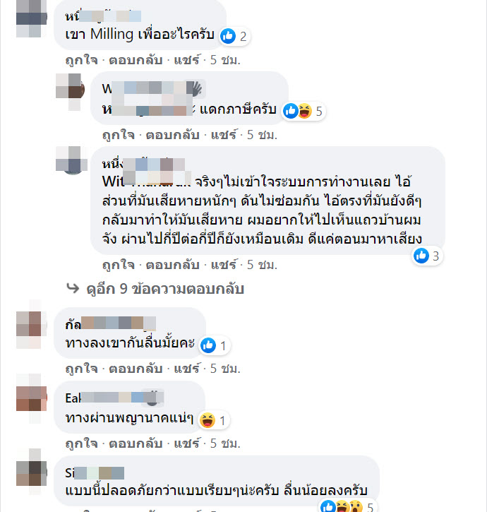
Task: Click tagged name Wit in long reply
Action: 146,181
